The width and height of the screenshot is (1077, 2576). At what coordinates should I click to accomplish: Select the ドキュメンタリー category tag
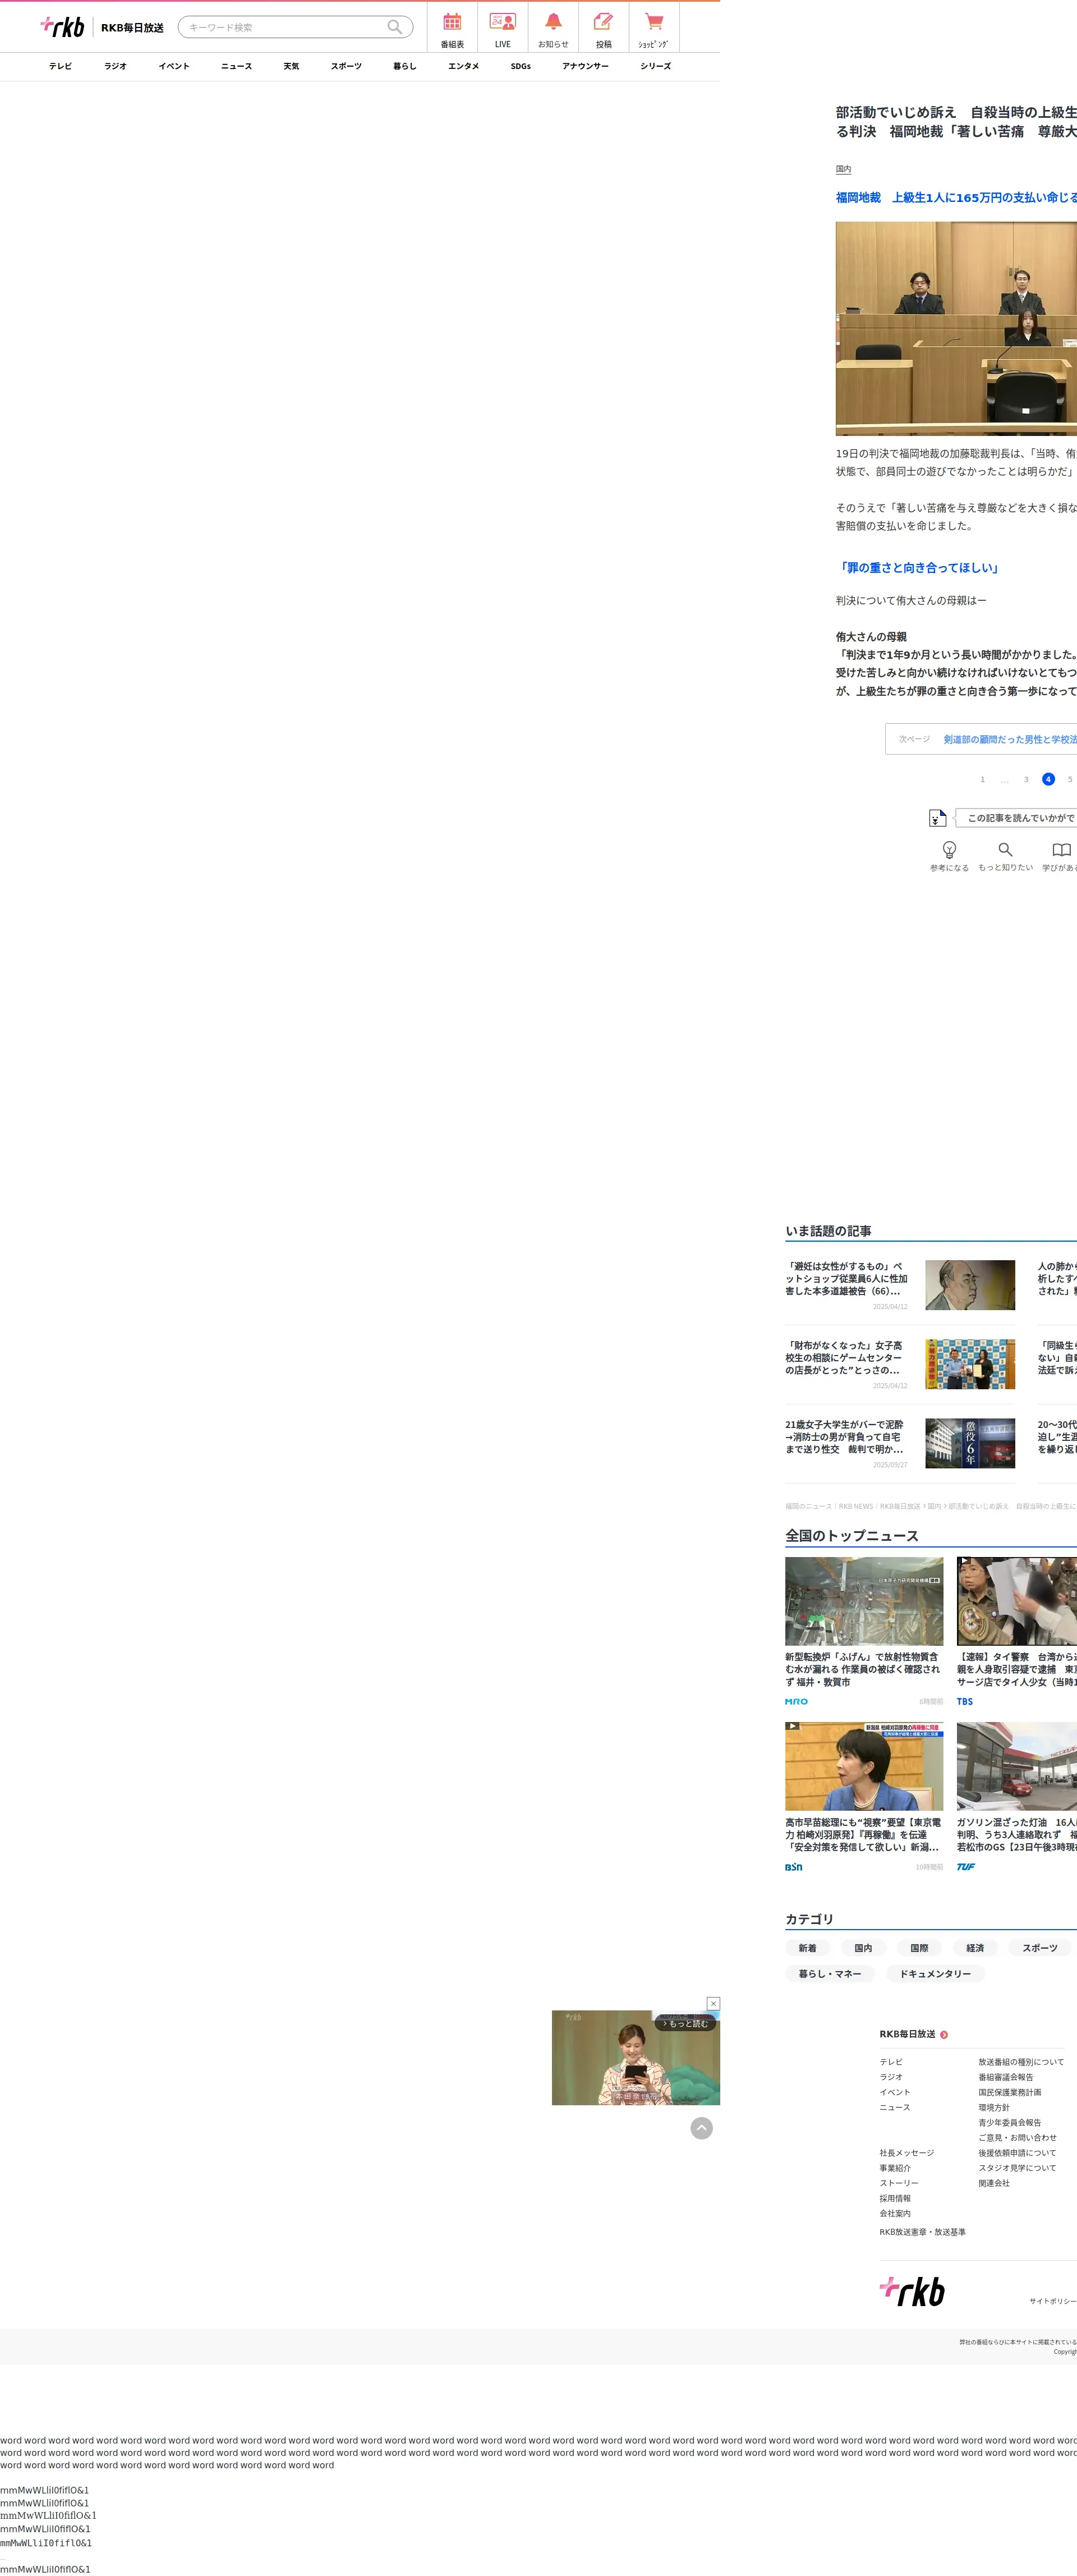tap(934, 1974)
